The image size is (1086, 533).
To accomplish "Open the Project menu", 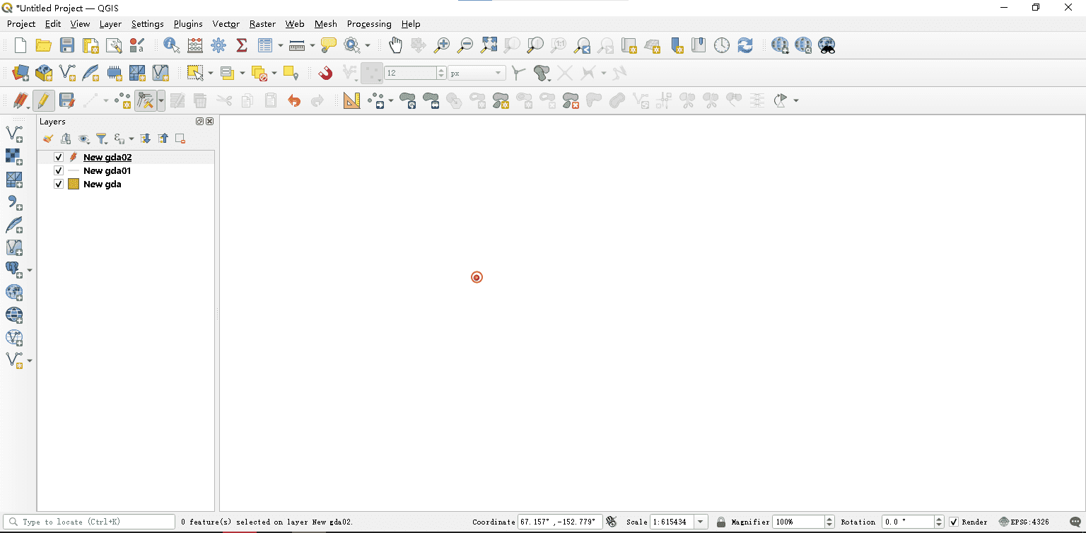I will 21,24.
